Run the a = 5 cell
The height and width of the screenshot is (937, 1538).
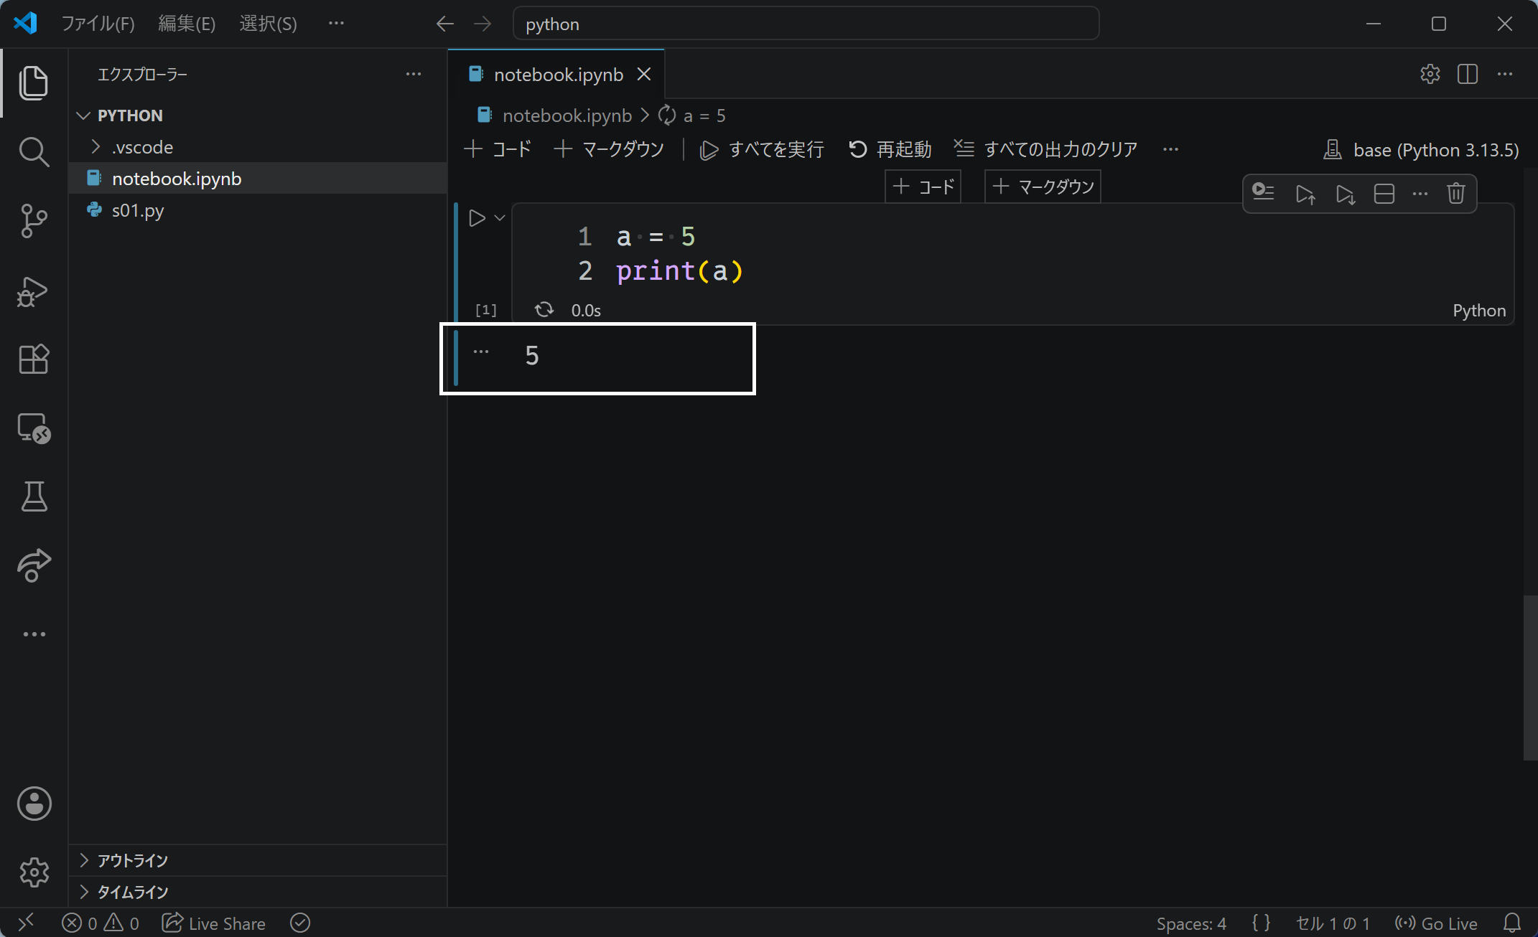tap(477, 218)
